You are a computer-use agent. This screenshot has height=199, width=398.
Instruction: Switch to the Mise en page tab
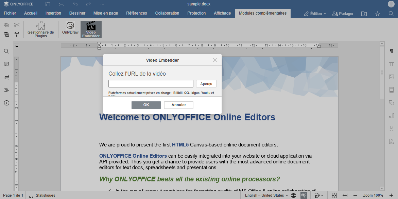(x=106, y=13)
